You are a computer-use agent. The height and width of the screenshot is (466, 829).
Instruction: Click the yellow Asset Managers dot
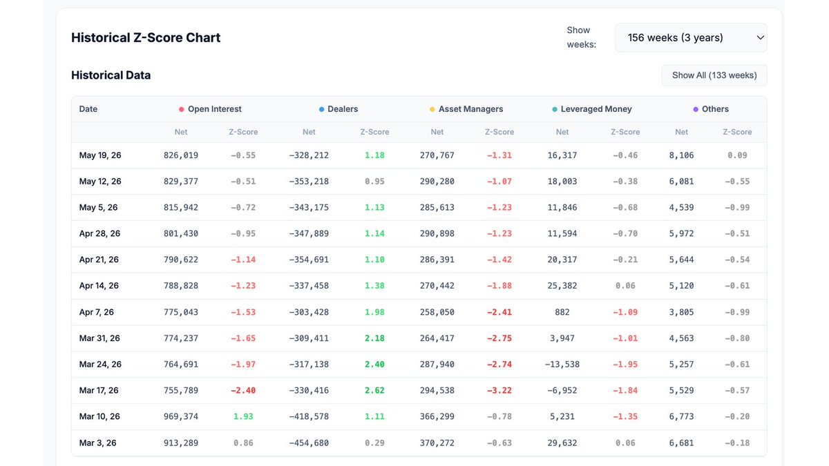[432, 109]
